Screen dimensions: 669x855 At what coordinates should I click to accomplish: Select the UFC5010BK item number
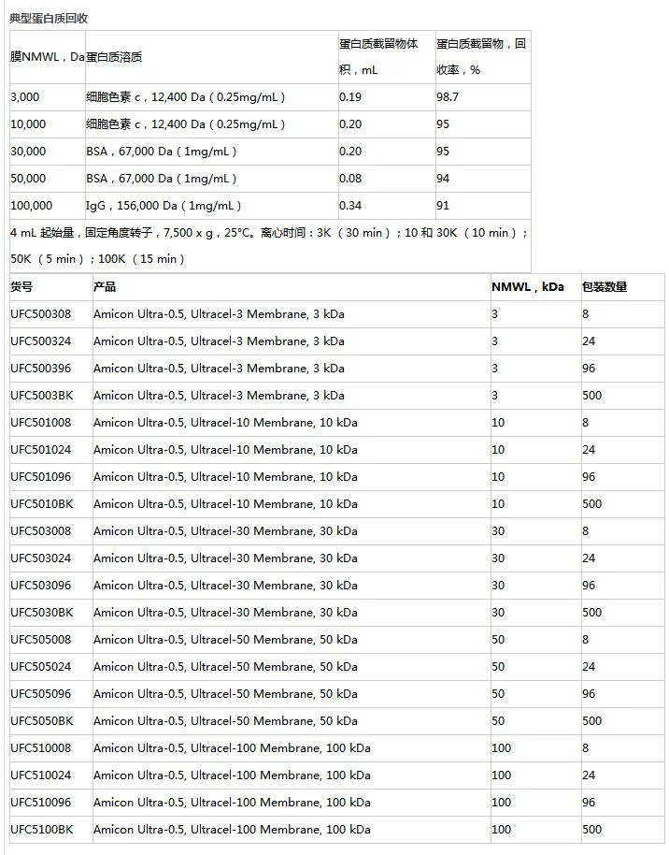[x=42, y=504]
